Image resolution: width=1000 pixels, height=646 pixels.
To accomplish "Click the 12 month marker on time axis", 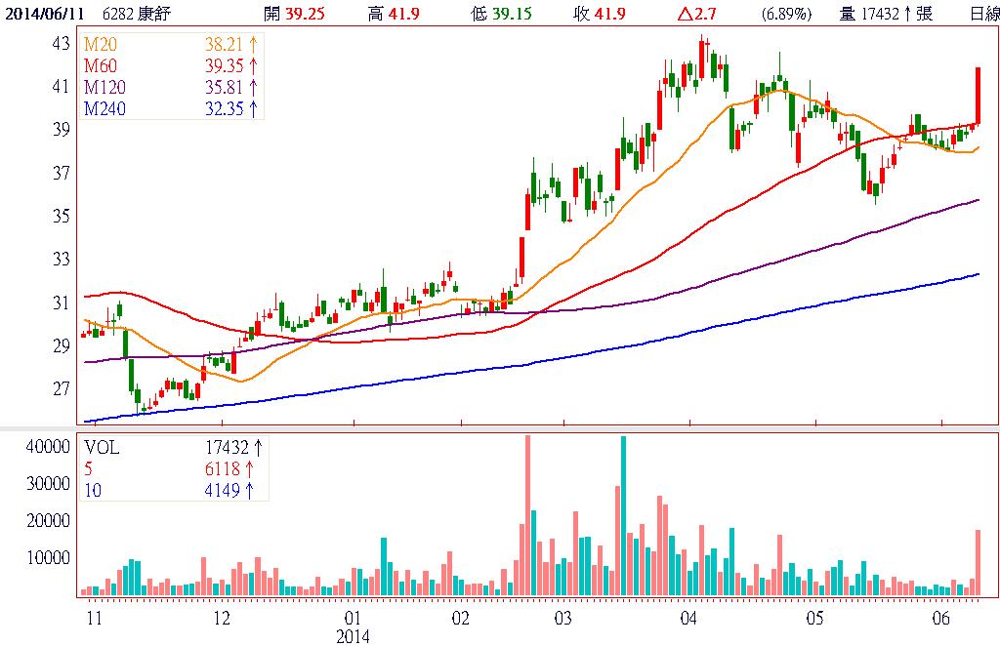I will (x=222, y=619).
